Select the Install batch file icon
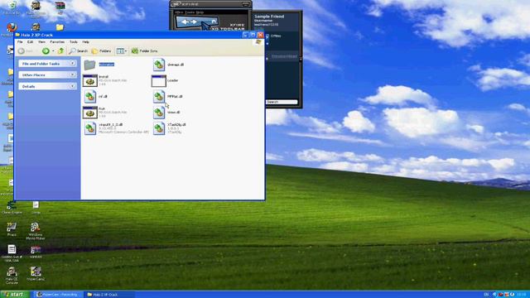This screenshot has width=530, height=298. [x=90, y=80]
